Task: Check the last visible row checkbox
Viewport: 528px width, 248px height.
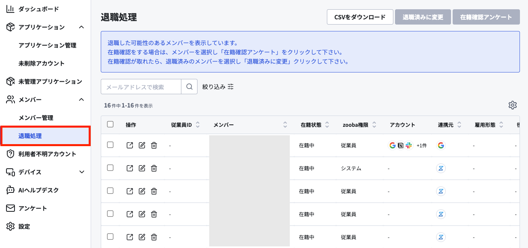Action: click(110, 237)
